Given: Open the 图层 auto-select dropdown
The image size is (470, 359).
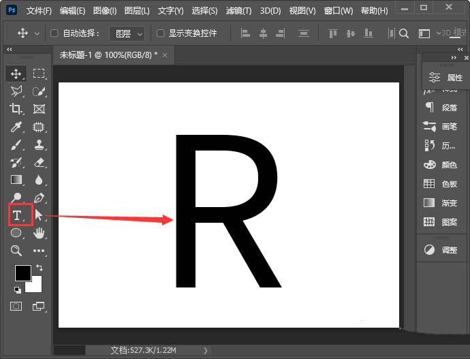Looking at the screenshot, I should [x=127, y=33].
